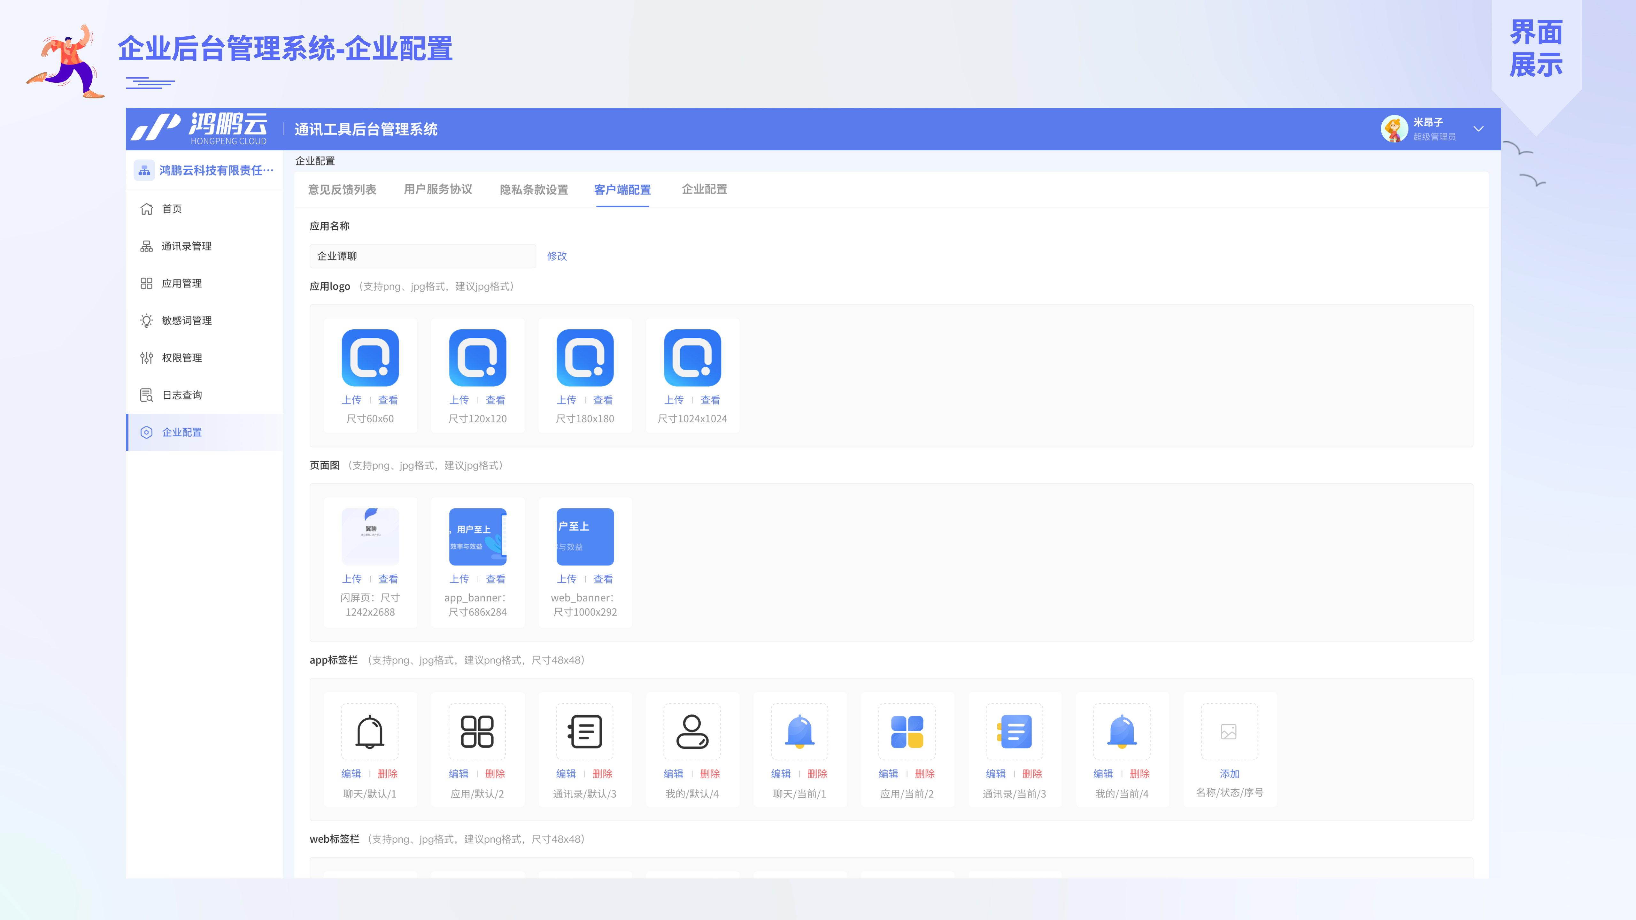Image resolution: width=1636 pixels, height=920 pixels.
Task: Edit the 通讯录/当前/3 tab icon
Action: tap(996, 774)
